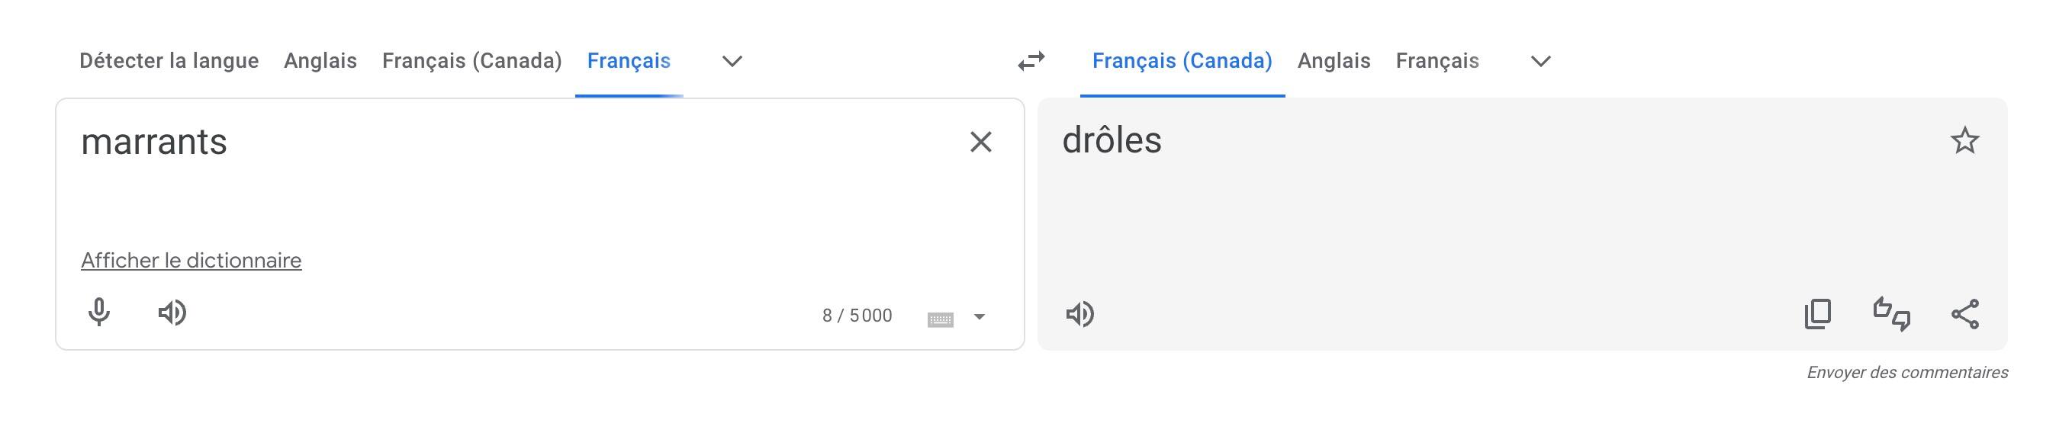The height and width of the screenshot is (436, 2072).
Task: Set target language to Anglais
Action: point(1334,61)
